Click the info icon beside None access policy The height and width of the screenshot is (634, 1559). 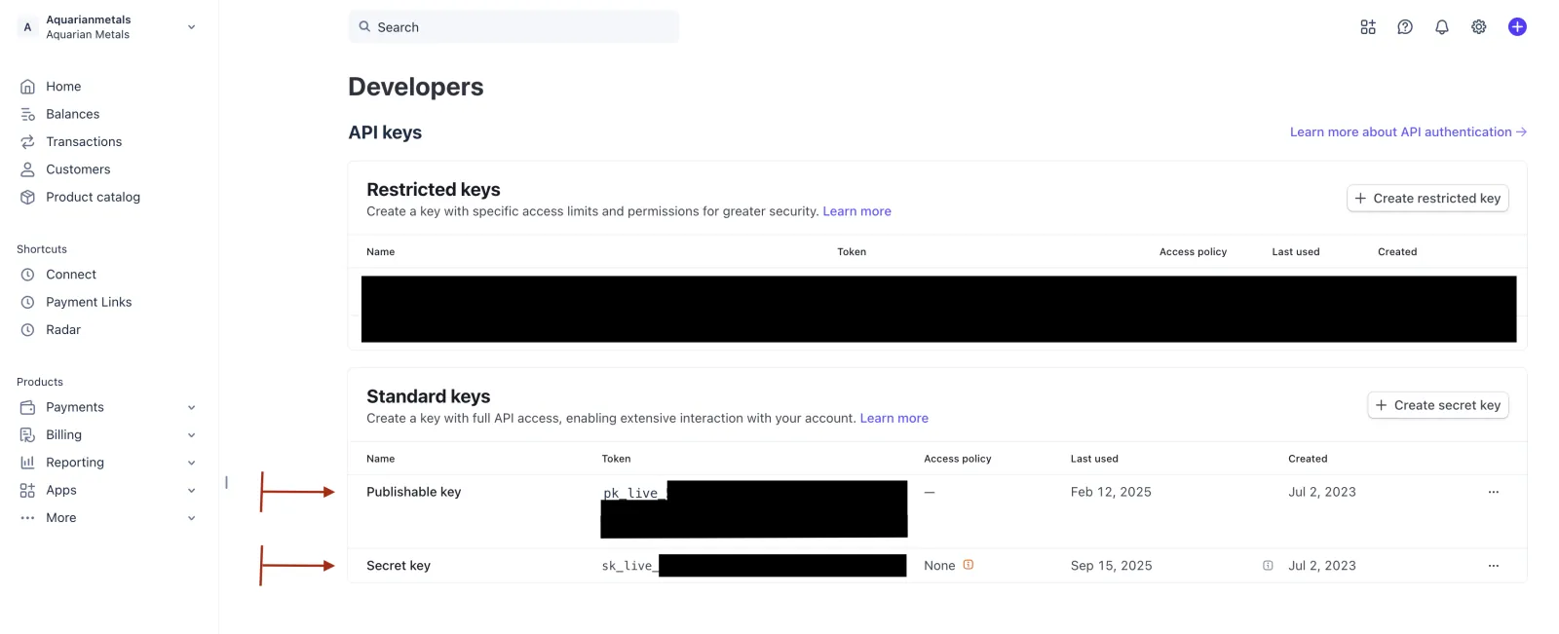coord(969,565)
